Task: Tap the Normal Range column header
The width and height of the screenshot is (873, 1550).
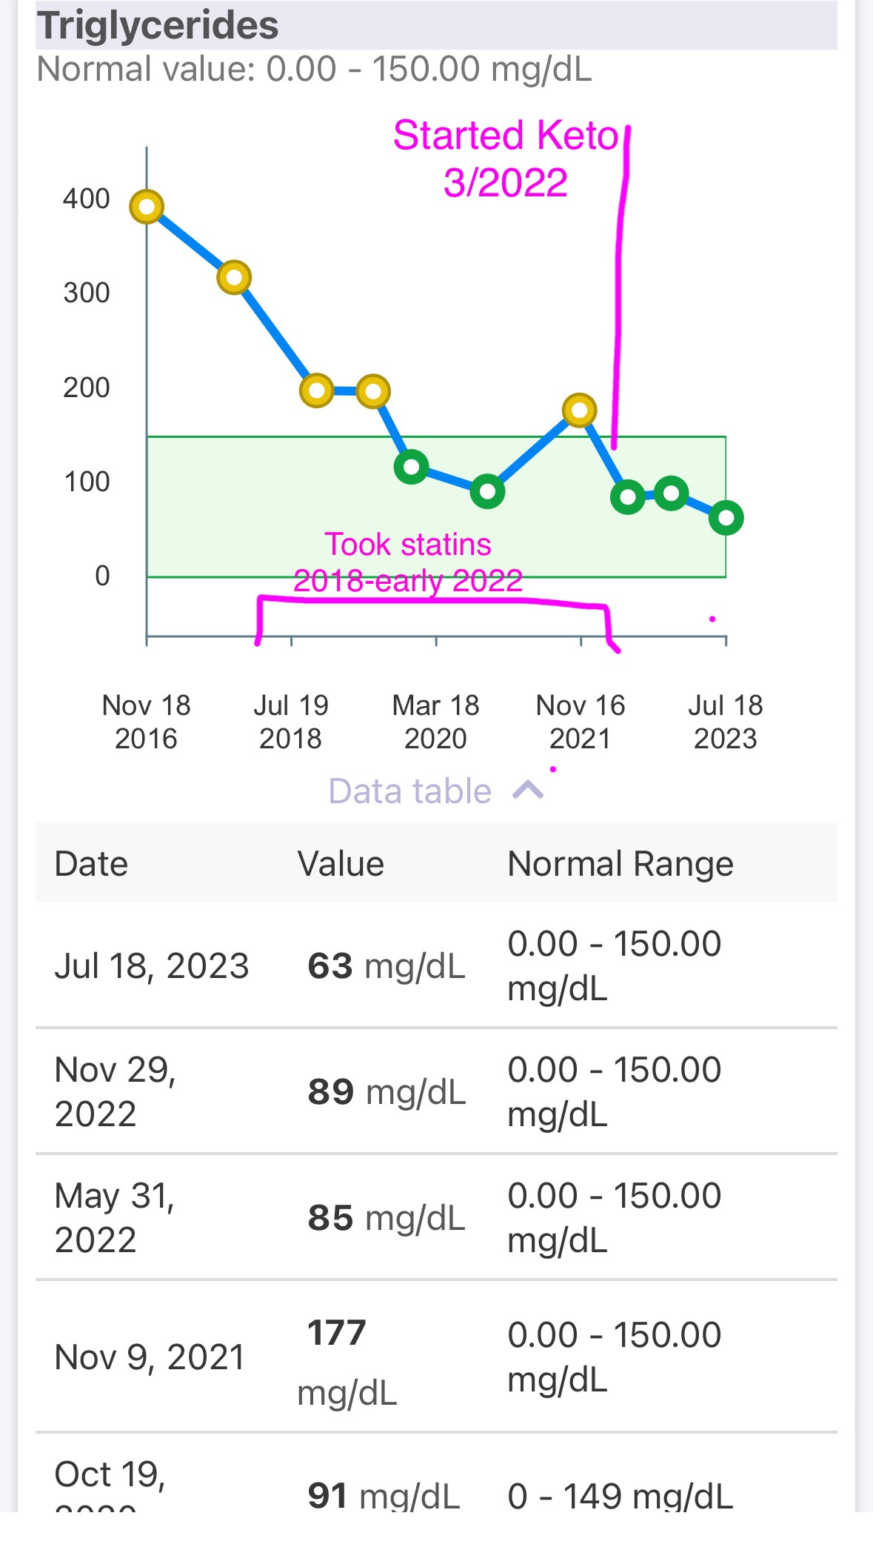Action: [x=621, y=864]
